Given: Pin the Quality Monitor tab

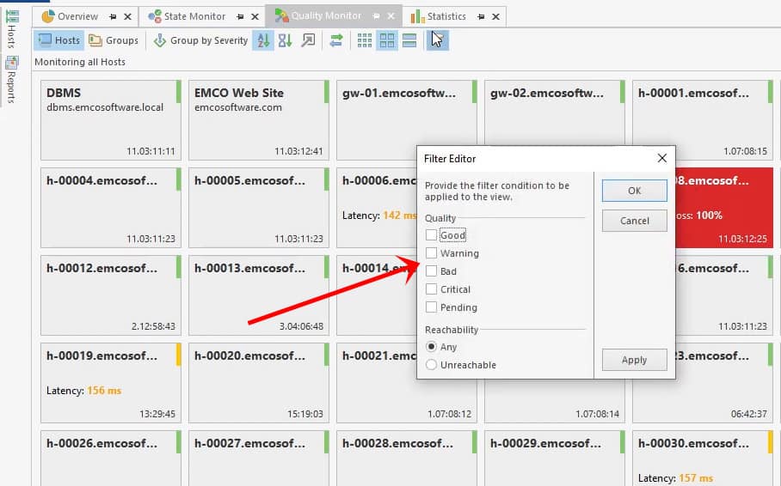Looking at the screenshot, I should [377, 17].
